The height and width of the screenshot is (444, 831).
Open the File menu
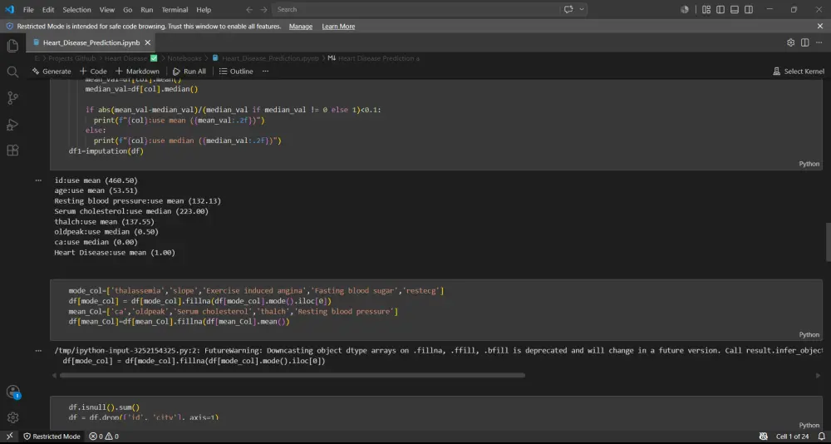[x=28, y=9]
